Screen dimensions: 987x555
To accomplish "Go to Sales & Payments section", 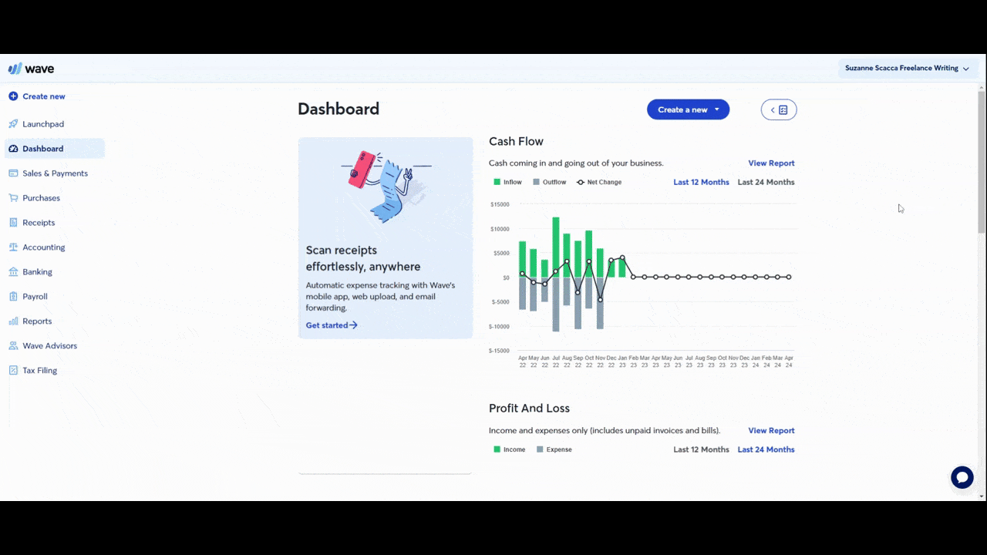I will coord(56,173).
